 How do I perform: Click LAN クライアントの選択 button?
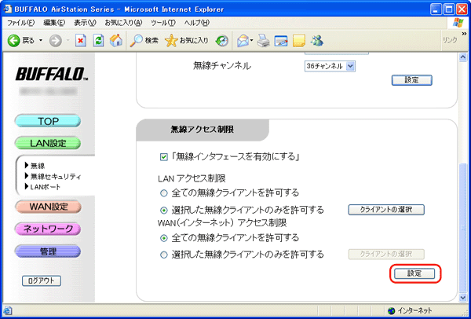pos(386,210)
